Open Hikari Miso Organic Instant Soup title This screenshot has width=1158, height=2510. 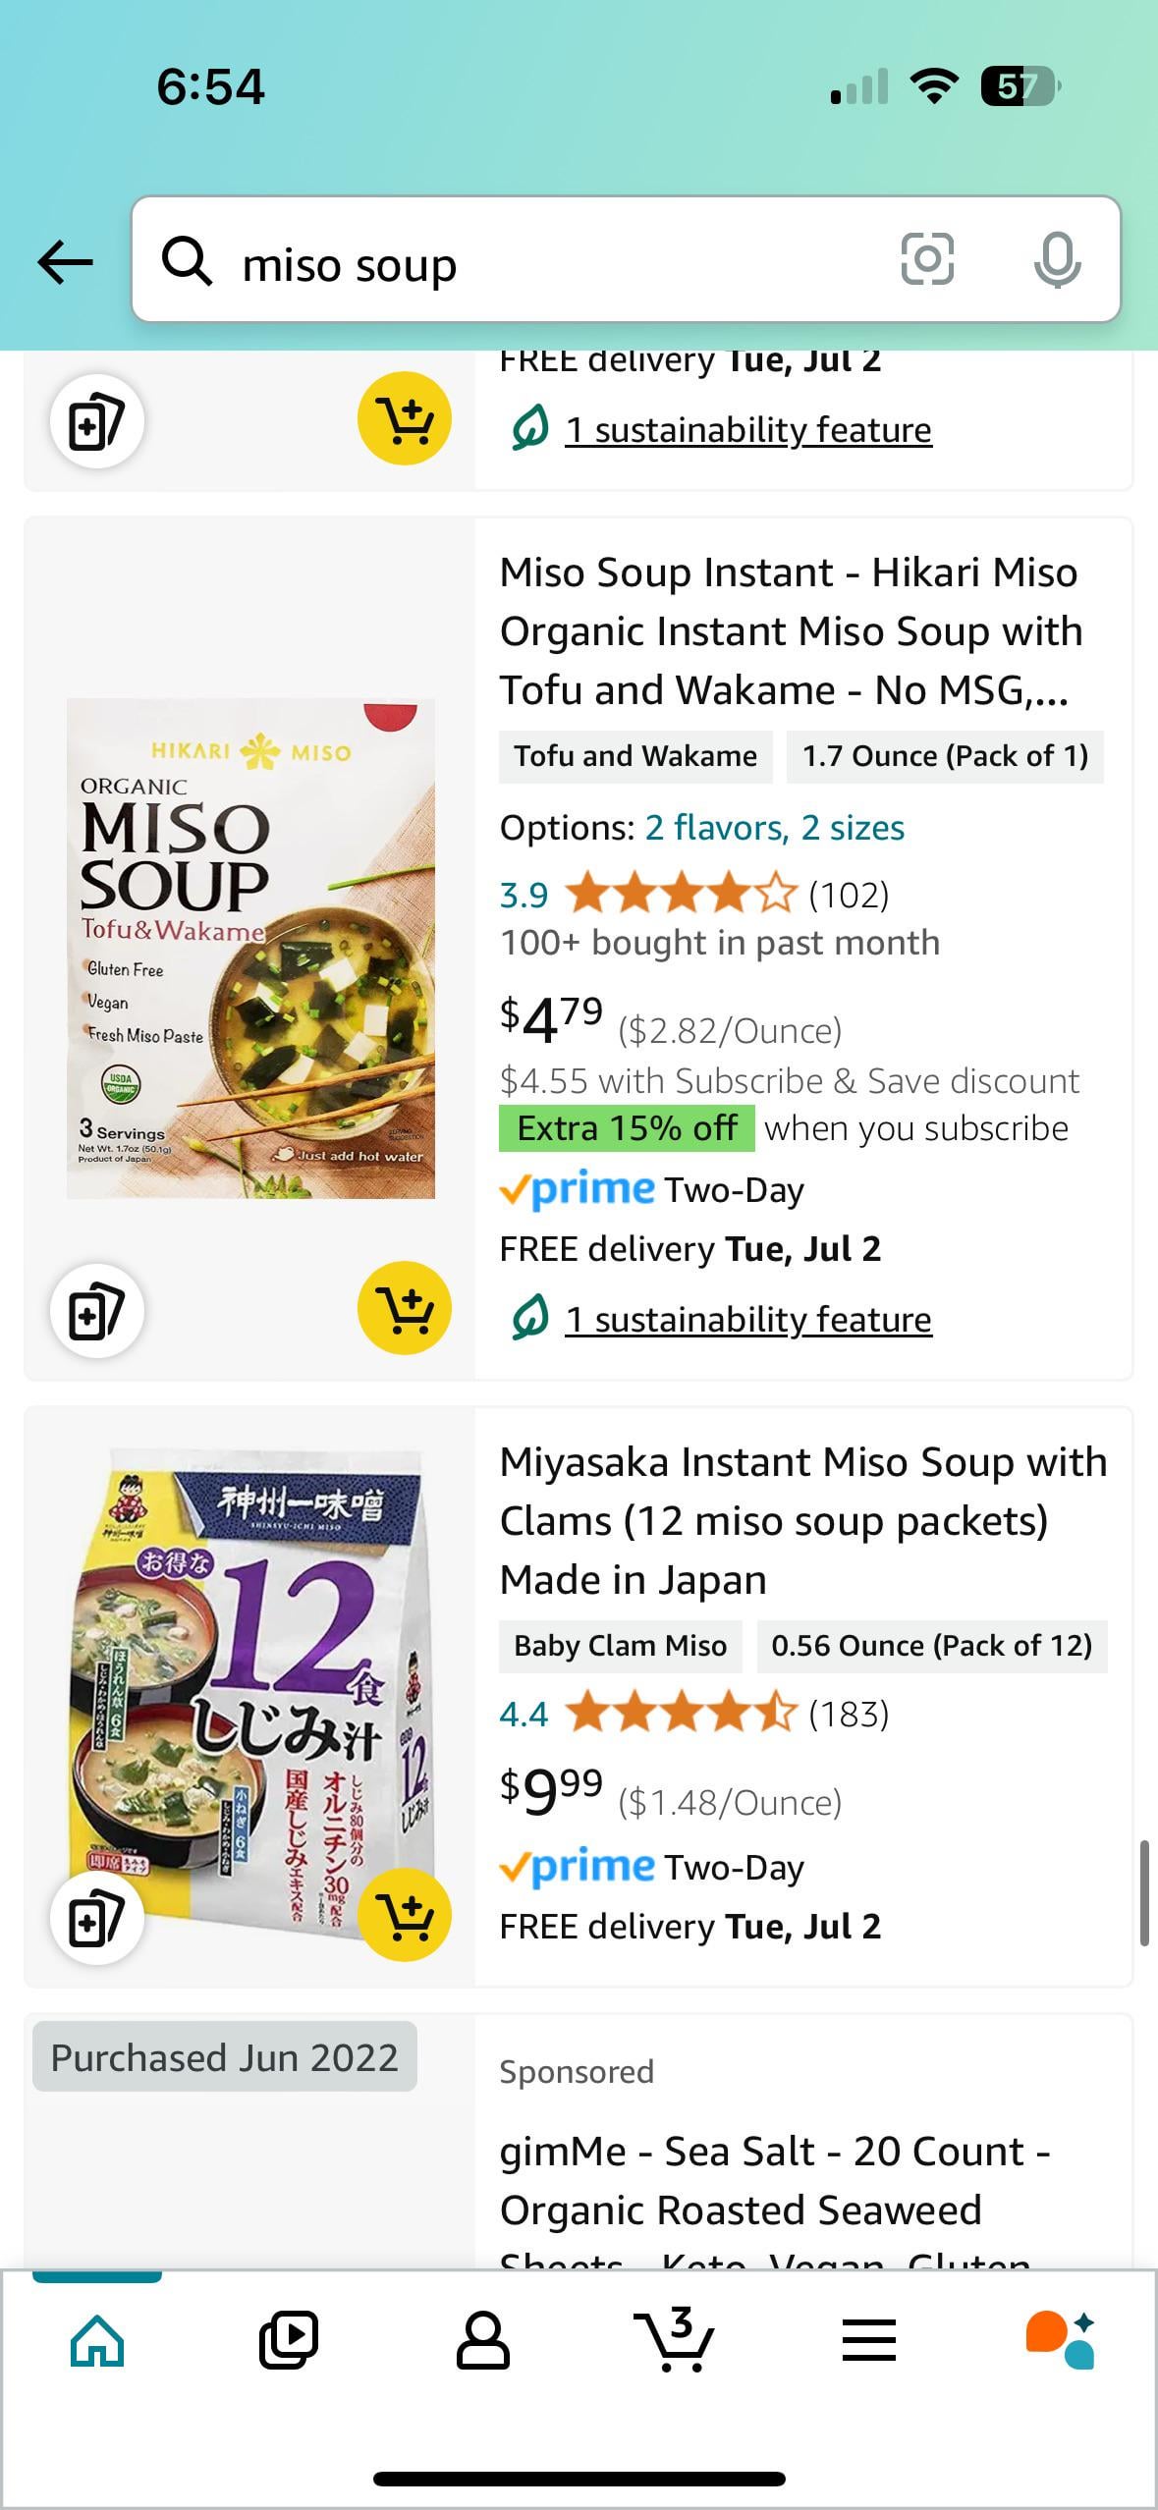(791, 630)
